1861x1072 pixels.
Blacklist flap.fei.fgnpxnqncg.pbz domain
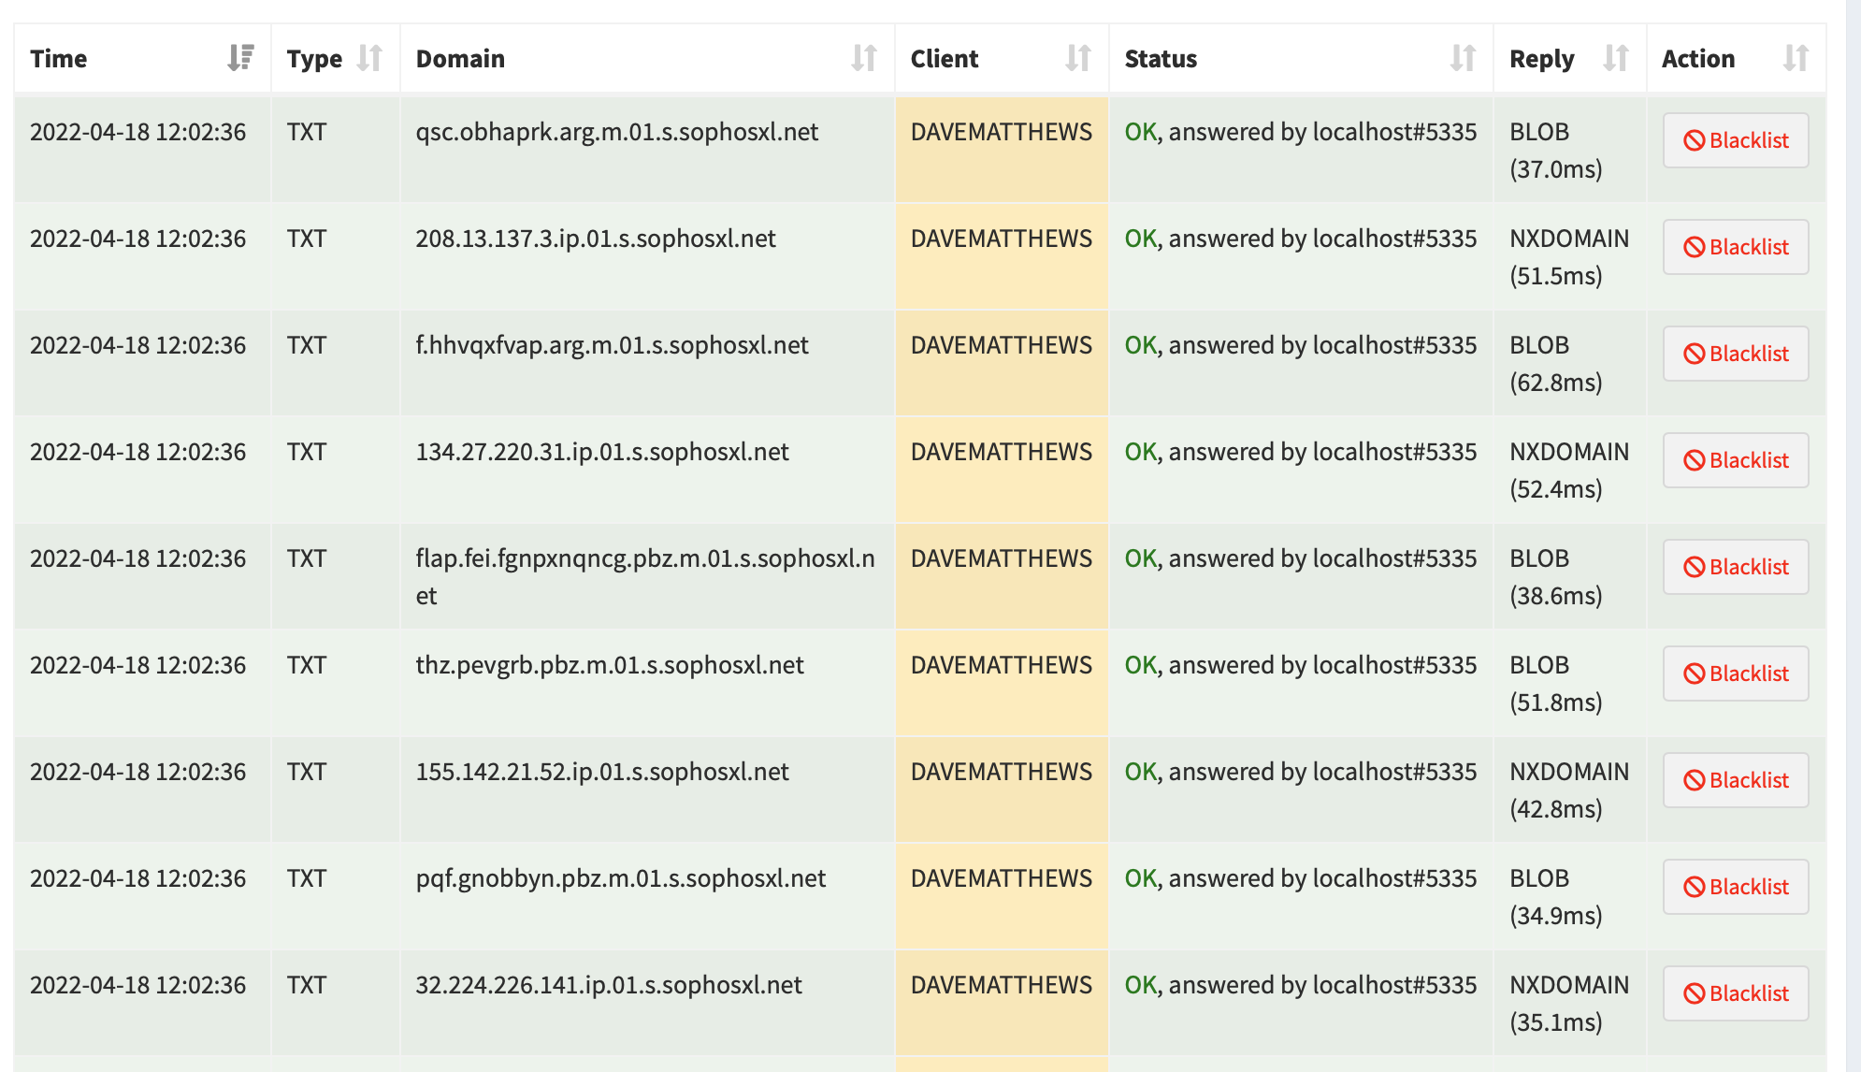pyautogui.click(x=1736, y=567)
